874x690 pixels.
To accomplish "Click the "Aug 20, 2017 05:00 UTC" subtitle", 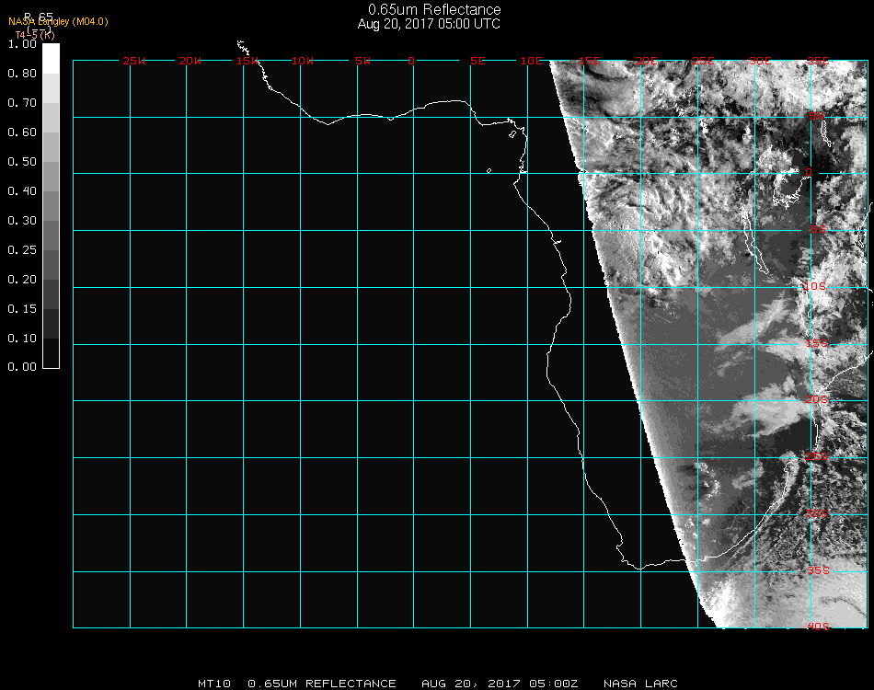I will tap(429, 24).
